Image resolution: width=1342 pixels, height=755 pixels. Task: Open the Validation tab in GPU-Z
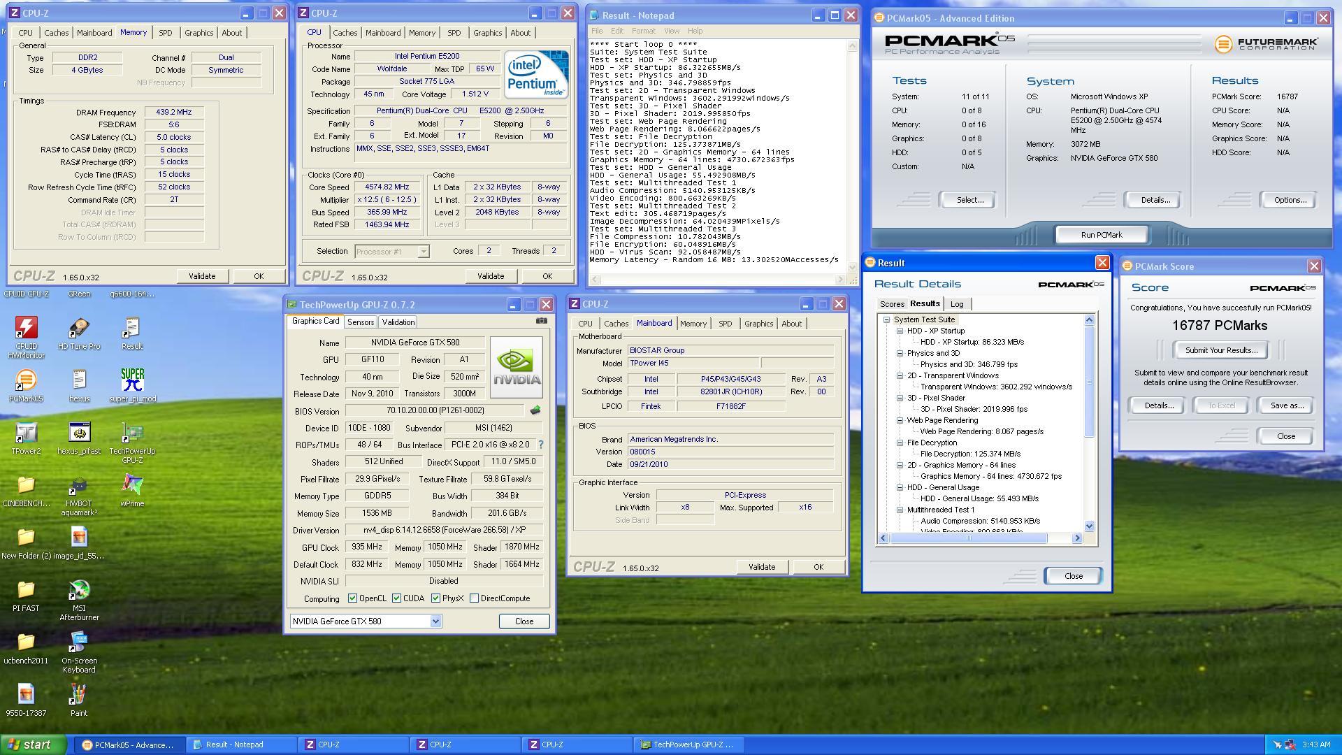(x=398, y=322)
